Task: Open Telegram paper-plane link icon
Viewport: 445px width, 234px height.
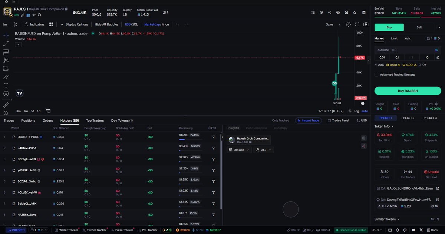Action: tap(34, 15)
